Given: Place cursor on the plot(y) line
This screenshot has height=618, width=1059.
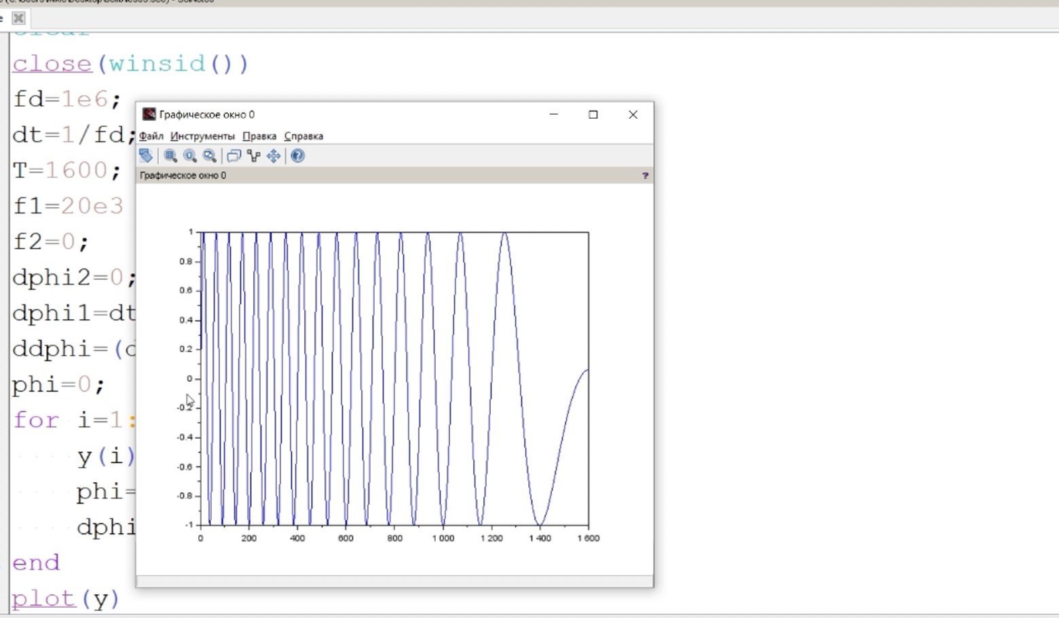Looking at the screenshot, I should [66, 599].
